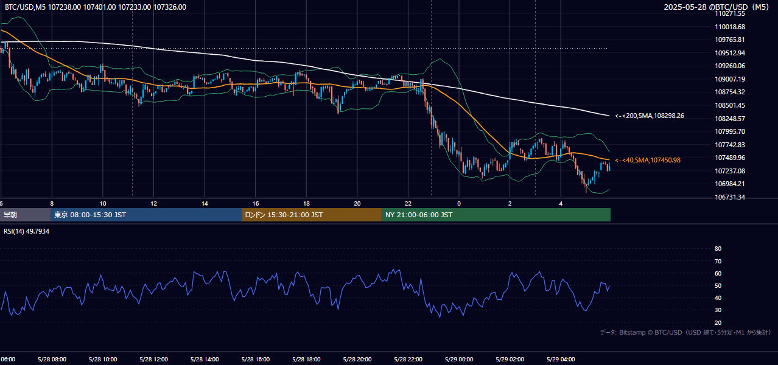Click the RSI(14) 49.7934 indicator label

click(x=27, y=231)
